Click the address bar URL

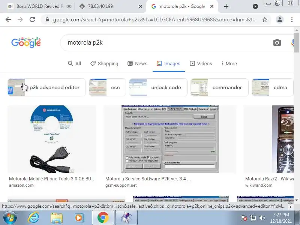154,19
